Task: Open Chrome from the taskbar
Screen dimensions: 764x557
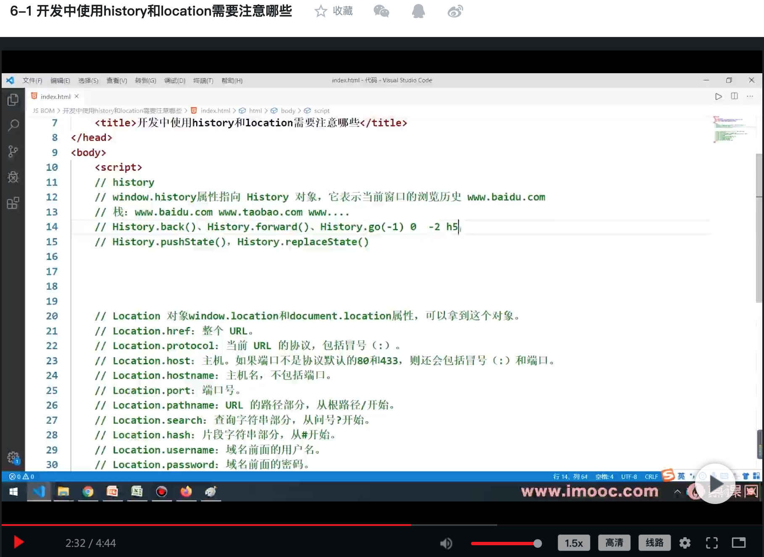Action: pyautogui.click(x=88, y=491)
